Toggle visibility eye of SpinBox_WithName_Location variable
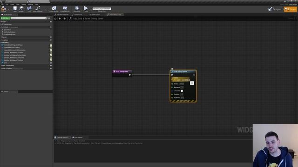This screenshot has width=298, height=167. [51, 52]
